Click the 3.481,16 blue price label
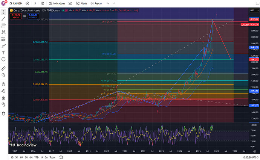 [254, 47]
